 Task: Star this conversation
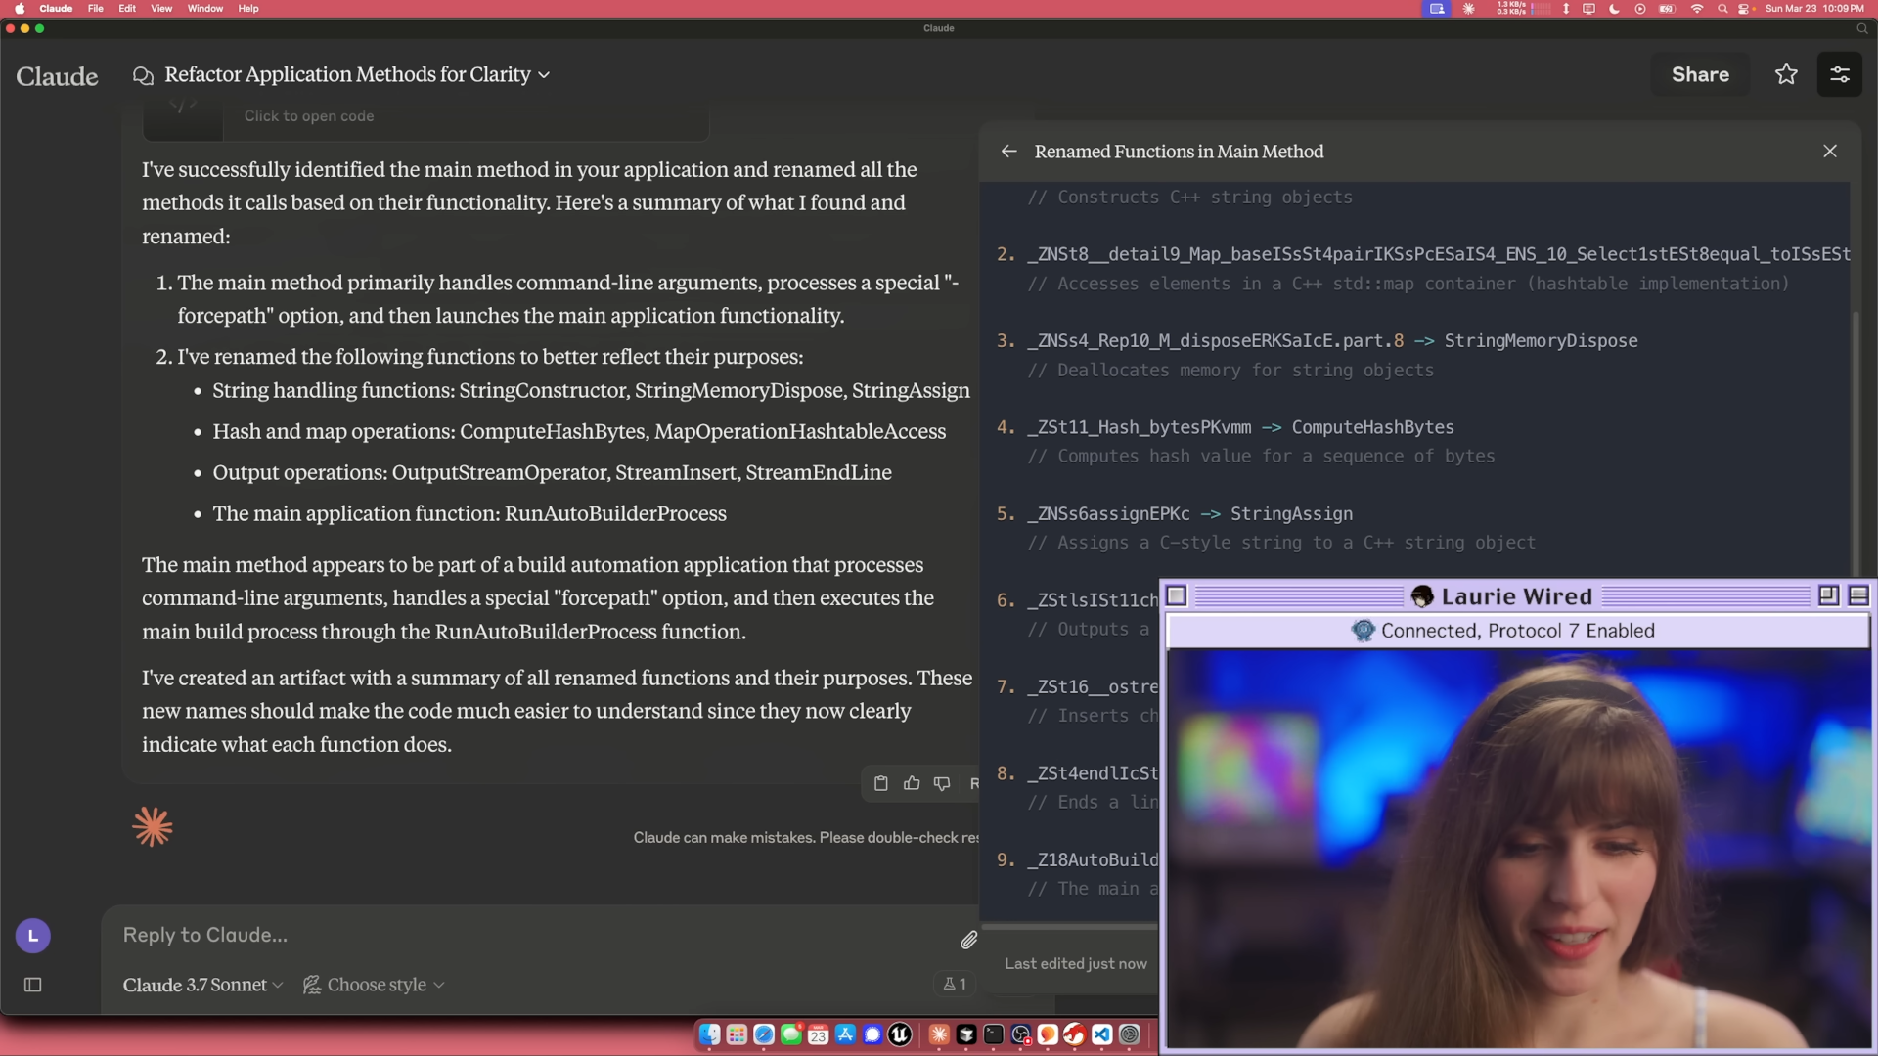coord(1786,74)
